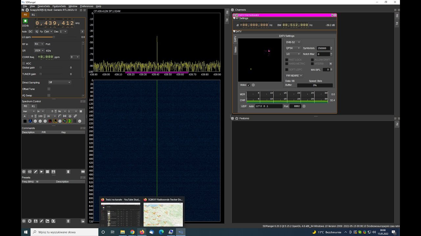Click the X button beside Dec dropdown
Image resolution: width=421 pixels, height=236 pixels.
pyautogui.click(x=82, y=31)
